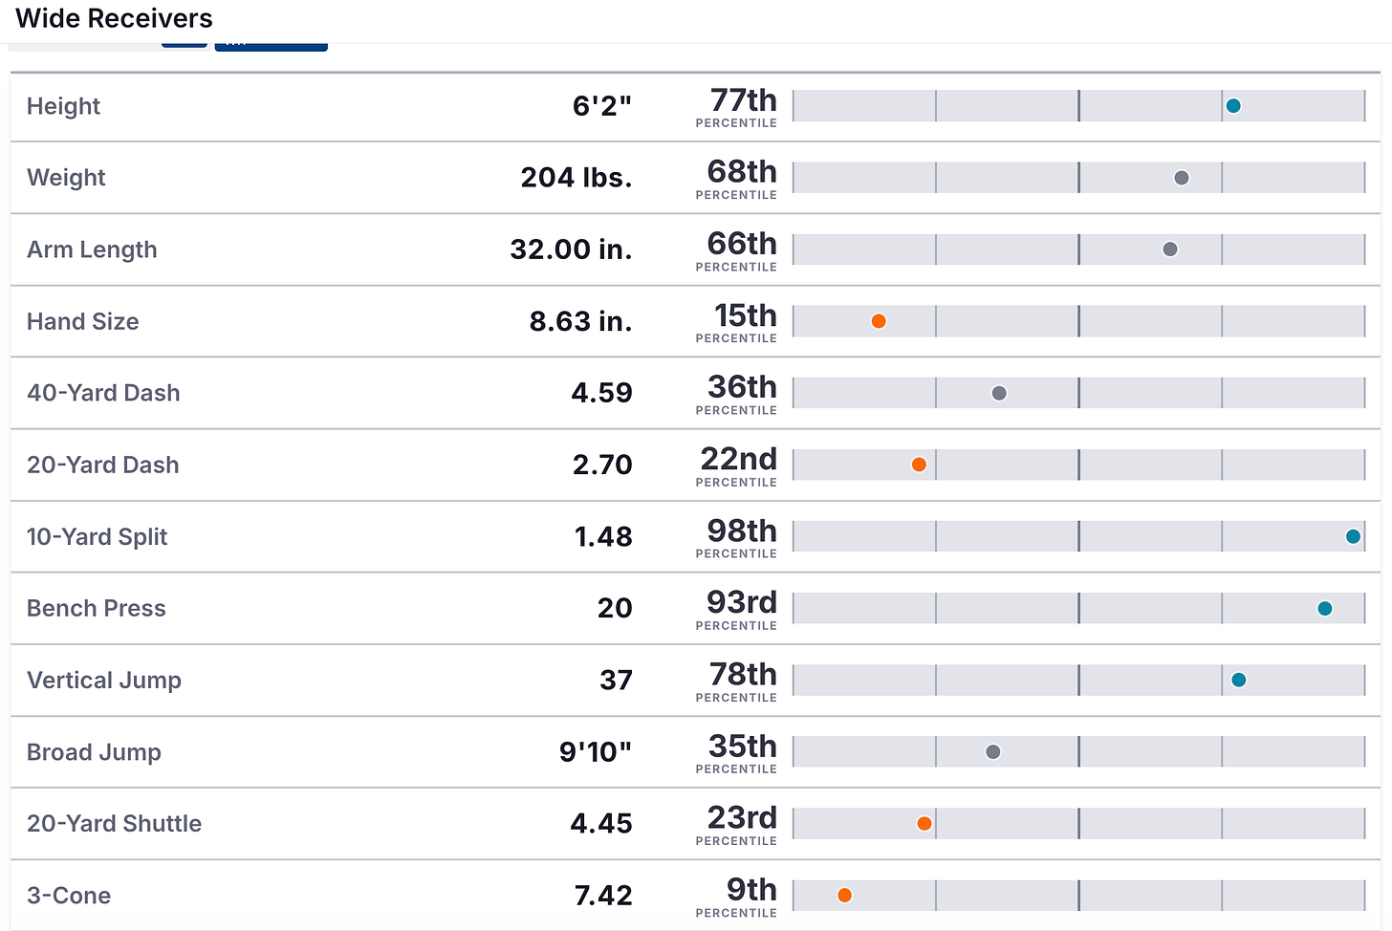Image resolution: width=1392 pixels, height=931 pixels.
Task: Click the gray Arm Length percentile dot
Action: coord(1170,249)
